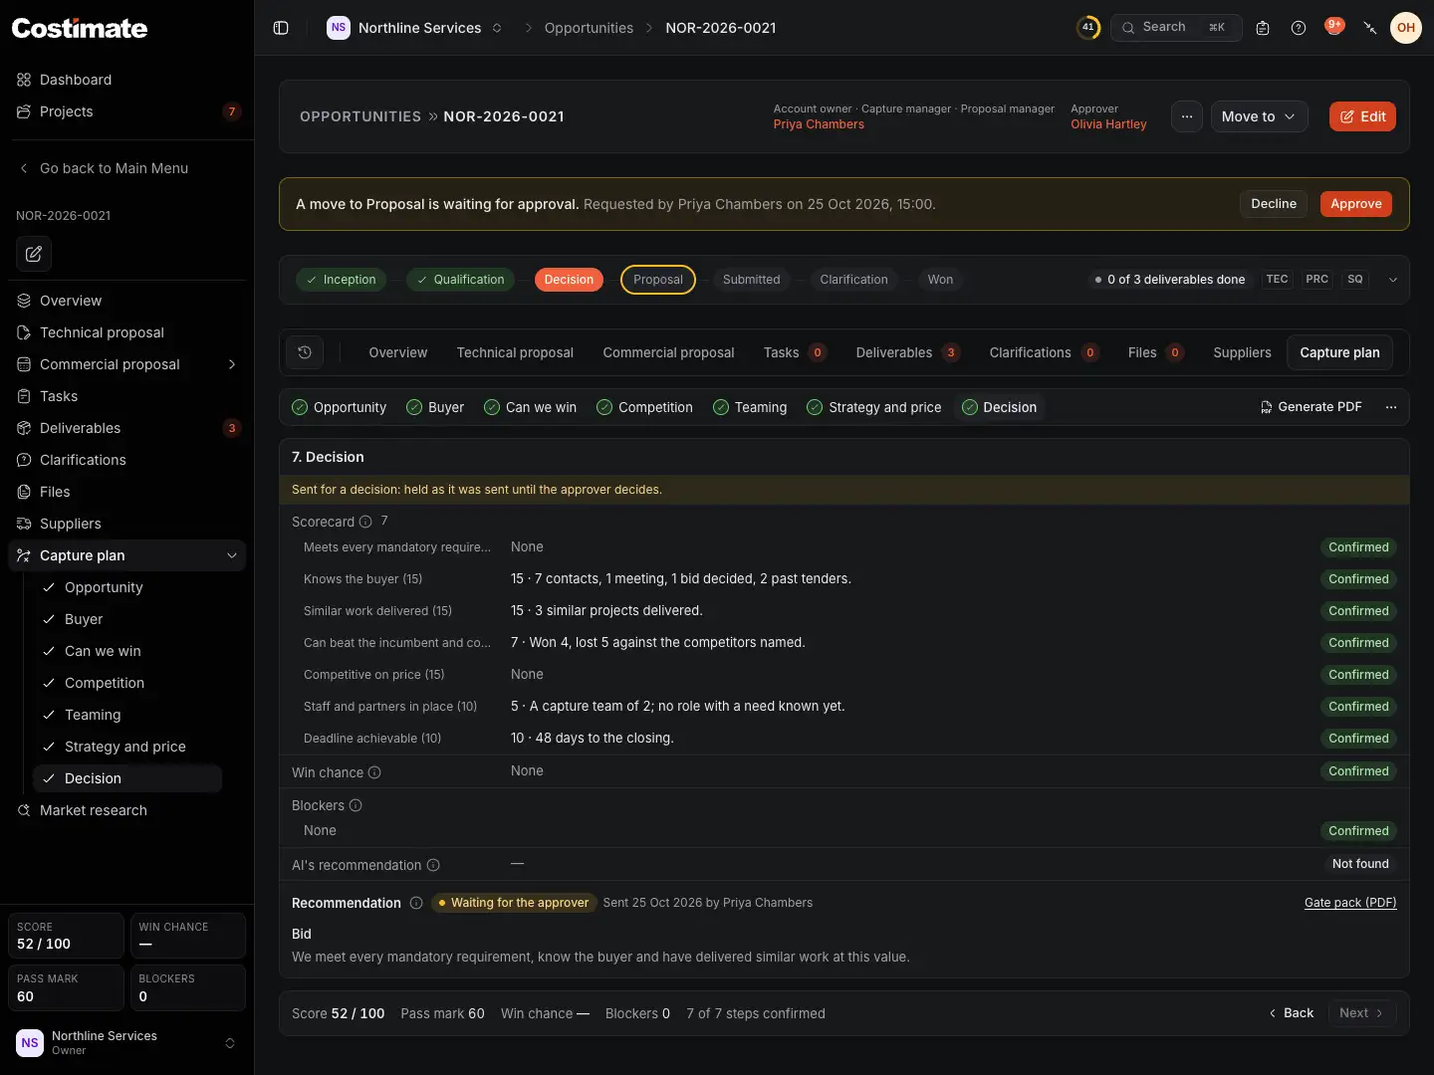Click the Opportunities breadcrumb in the top bar
The image size is (1434, 1075).
[x=589, y=28]
